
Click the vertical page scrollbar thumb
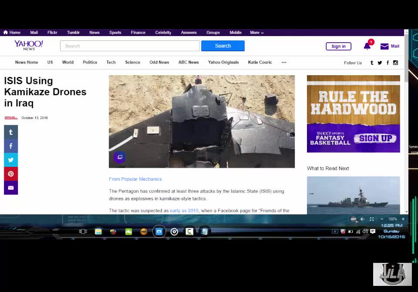click(x=406, y=58)
